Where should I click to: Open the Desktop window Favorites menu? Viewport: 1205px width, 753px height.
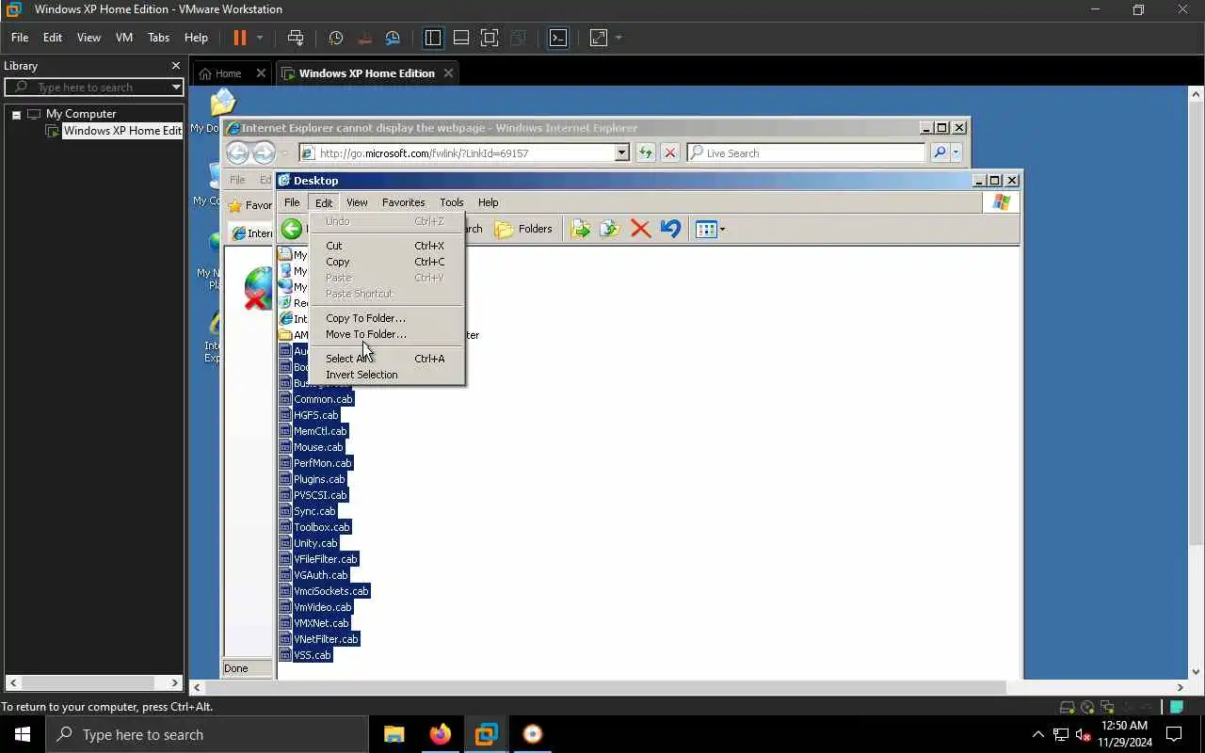(403, 202)
